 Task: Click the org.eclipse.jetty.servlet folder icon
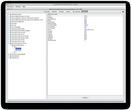point(10,40)
